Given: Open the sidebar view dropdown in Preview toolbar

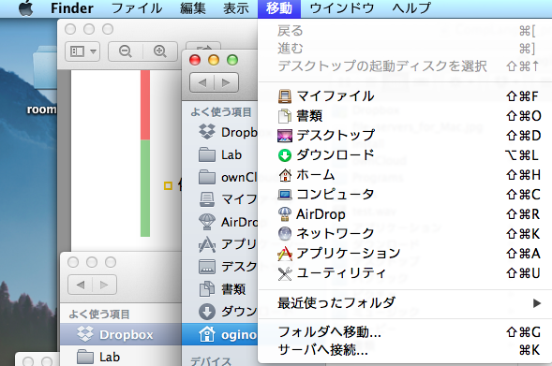Looking at the screenshot, I should (x=82, y=51).
